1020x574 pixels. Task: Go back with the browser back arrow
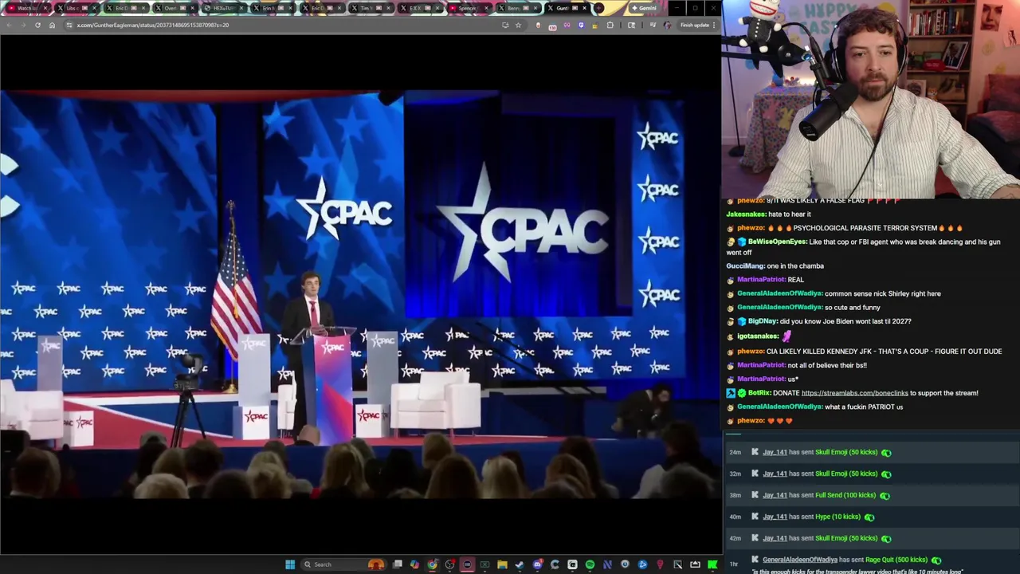[x=9, y=25]
